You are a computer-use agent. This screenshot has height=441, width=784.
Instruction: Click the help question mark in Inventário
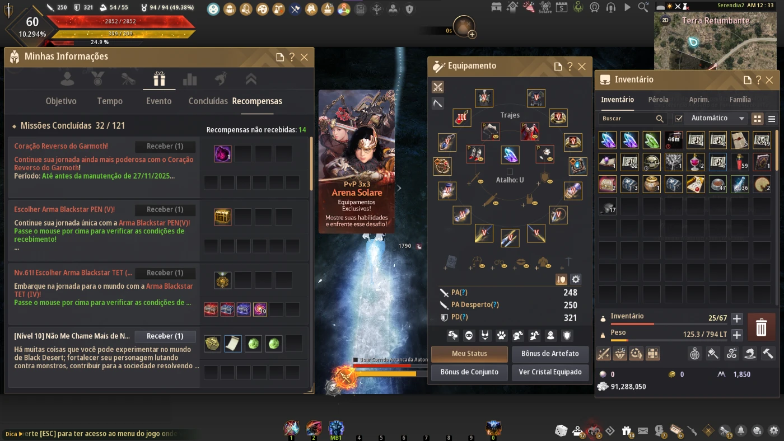click(758, 80)
